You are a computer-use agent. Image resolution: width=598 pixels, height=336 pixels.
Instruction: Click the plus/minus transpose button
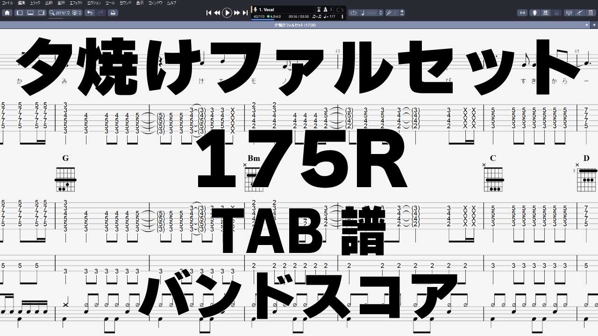(402, 13)
